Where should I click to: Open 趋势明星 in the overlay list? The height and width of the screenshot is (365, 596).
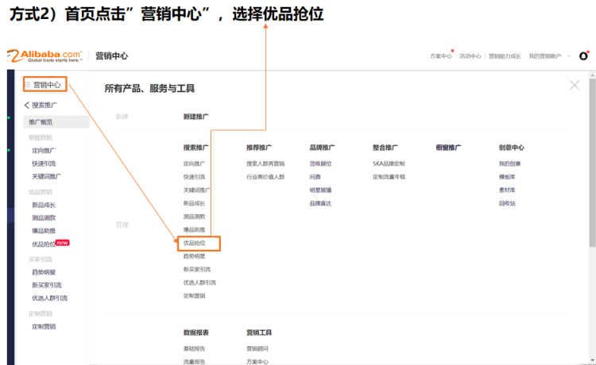coord(194,256)
